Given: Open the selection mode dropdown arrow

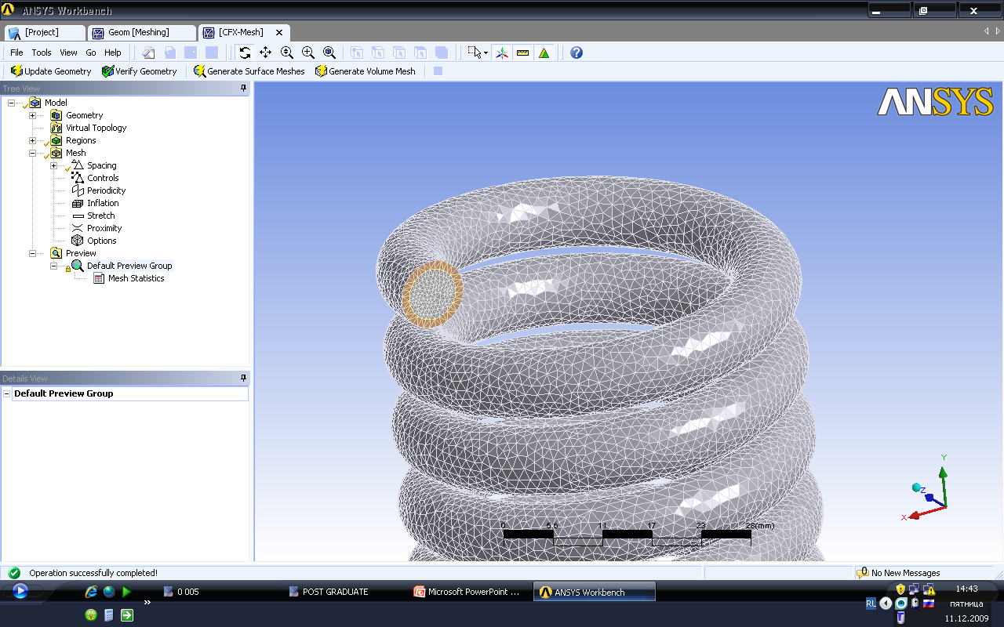Looking at the screenshot, I should 486,53.
